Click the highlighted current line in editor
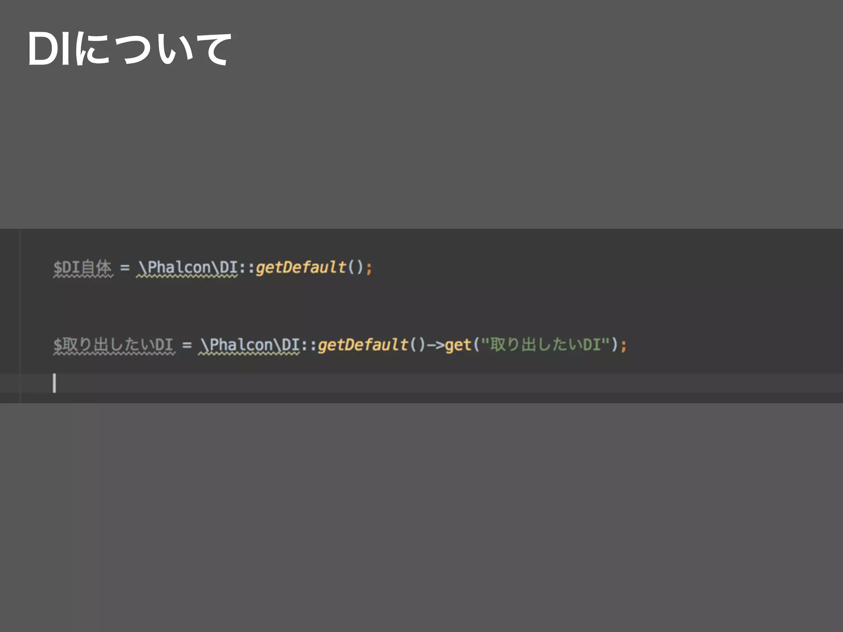 (x=412, y=383)
